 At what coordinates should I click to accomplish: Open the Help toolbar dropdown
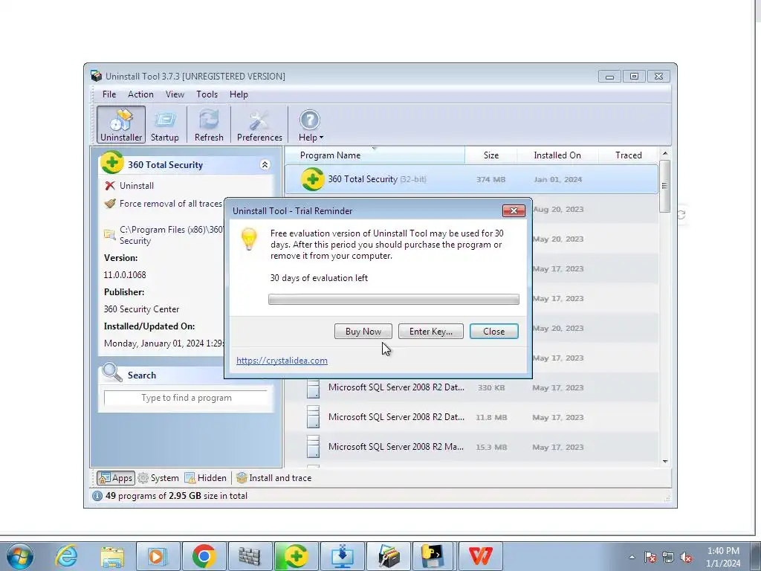tap(310, 125)
